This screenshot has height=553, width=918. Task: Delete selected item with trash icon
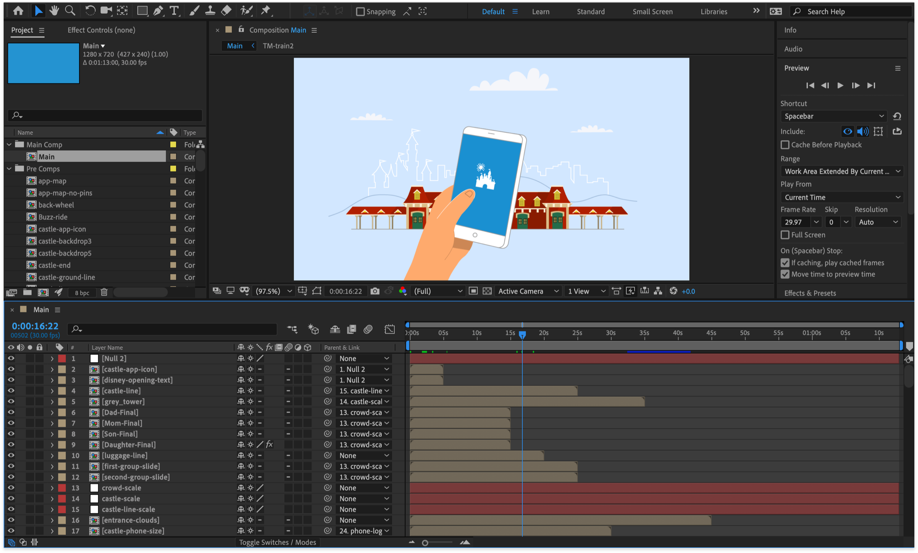(x=104, y=292)
